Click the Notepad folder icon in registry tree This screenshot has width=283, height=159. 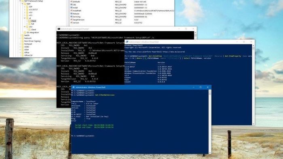tap(23, 44)
